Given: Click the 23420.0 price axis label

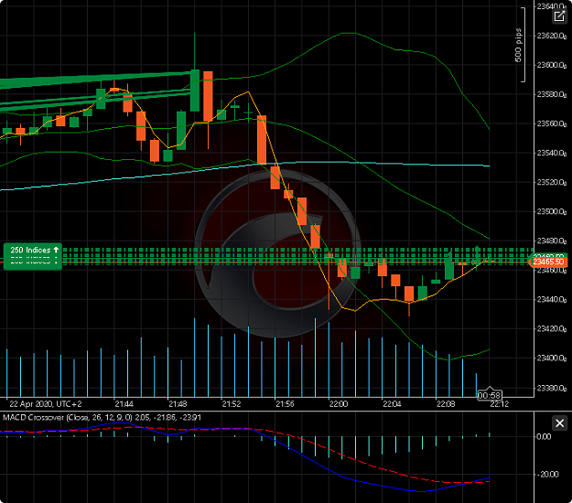Looking at the screenshot, I should pyautogui.click(x=552, y=328).
